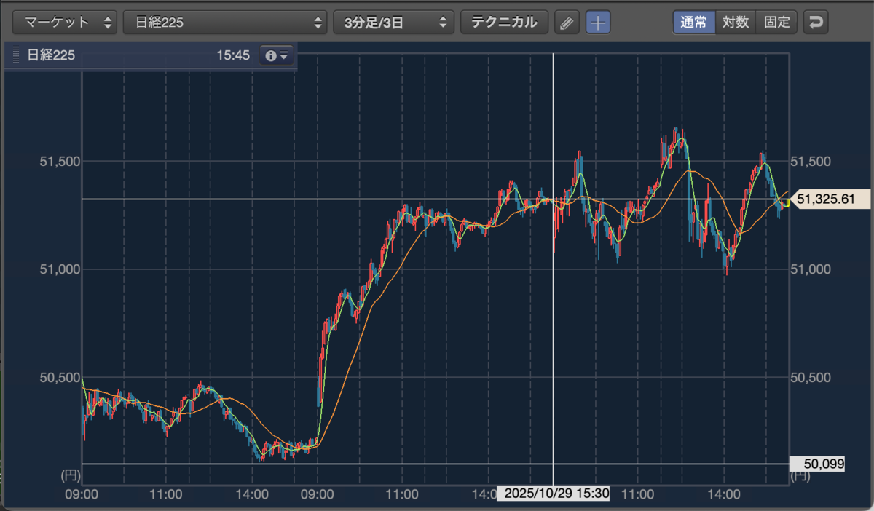Click the 51,000 label on the left axis

click(58, 269)
